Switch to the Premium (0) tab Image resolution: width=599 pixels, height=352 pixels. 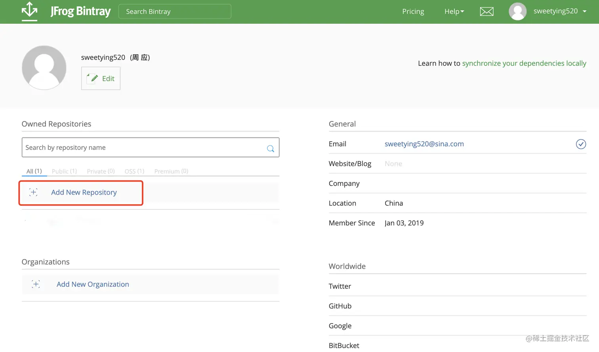171,171
